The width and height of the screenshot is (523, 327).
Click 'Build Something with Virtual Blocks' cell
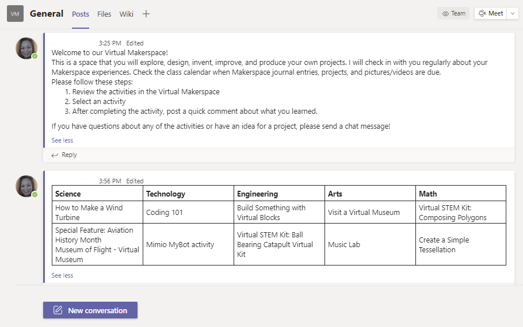point(280,212)
